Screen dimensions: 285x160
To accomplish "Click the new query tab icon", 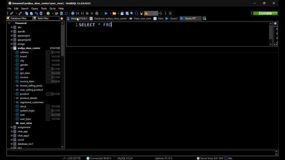I will pos(204,18).
